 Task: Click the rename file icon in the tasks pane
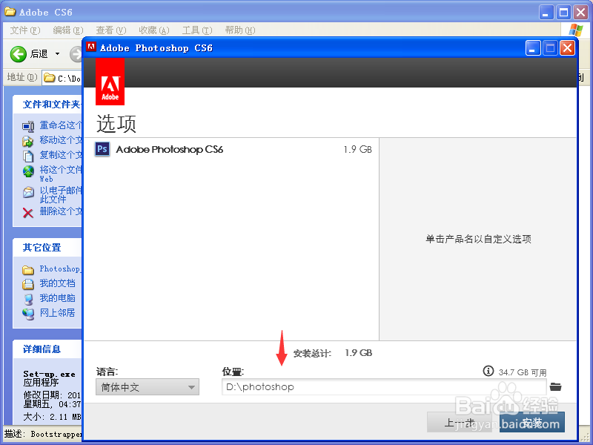click(x=27, y=125)
